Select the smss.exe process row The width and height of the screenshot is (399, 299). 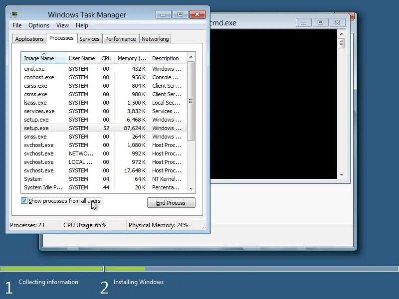[104, 137]
